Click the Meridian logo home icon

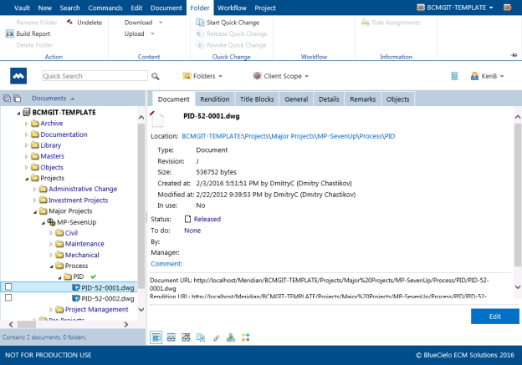19,76
